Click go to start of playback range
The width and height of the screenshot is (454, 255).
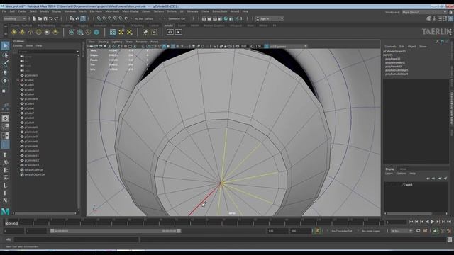(x=411, y=222)
